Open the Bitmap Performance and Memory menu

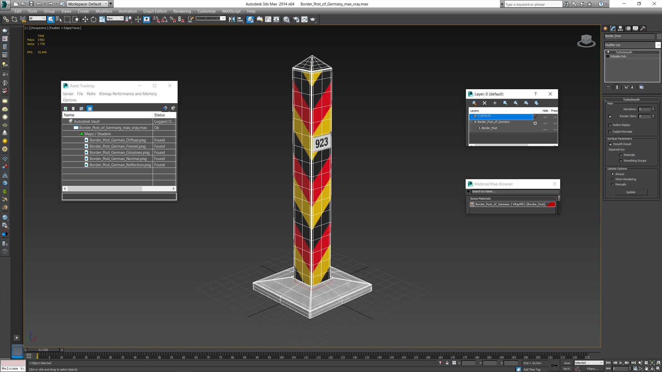click(128, 94)
